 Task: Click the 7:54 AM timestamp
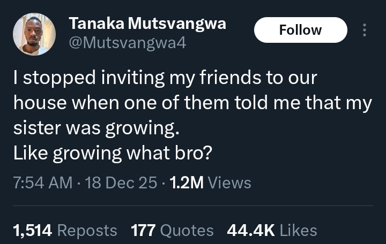pos(42,182)
